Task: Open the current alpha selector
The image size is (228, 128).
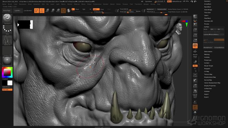Action: point(7,40)
